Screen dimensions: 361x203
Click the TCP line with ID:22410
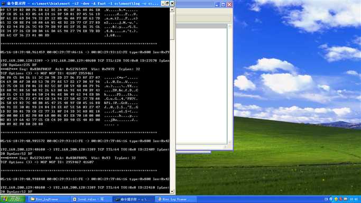point(85,188)
